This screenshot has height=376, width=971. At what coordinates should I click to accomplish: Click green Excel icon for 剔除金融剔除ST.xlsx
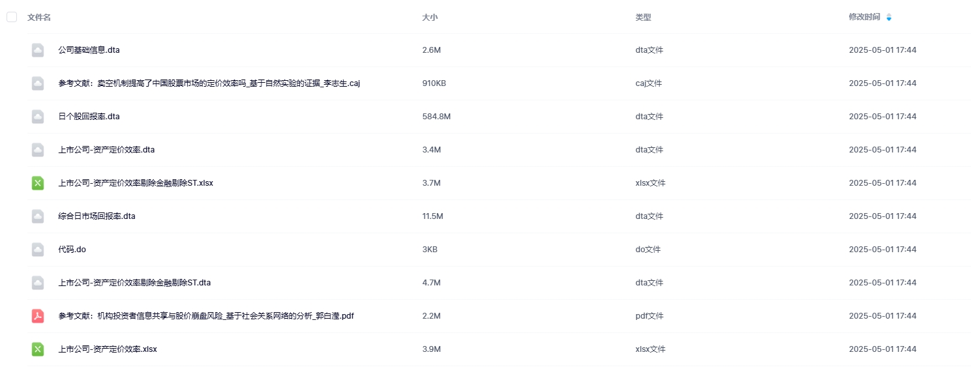pyautogui.click(x=38, y=183)
